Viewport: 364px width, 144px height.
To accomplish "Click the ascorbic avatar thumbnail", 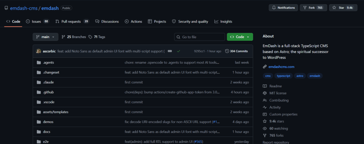I will 38,51.
